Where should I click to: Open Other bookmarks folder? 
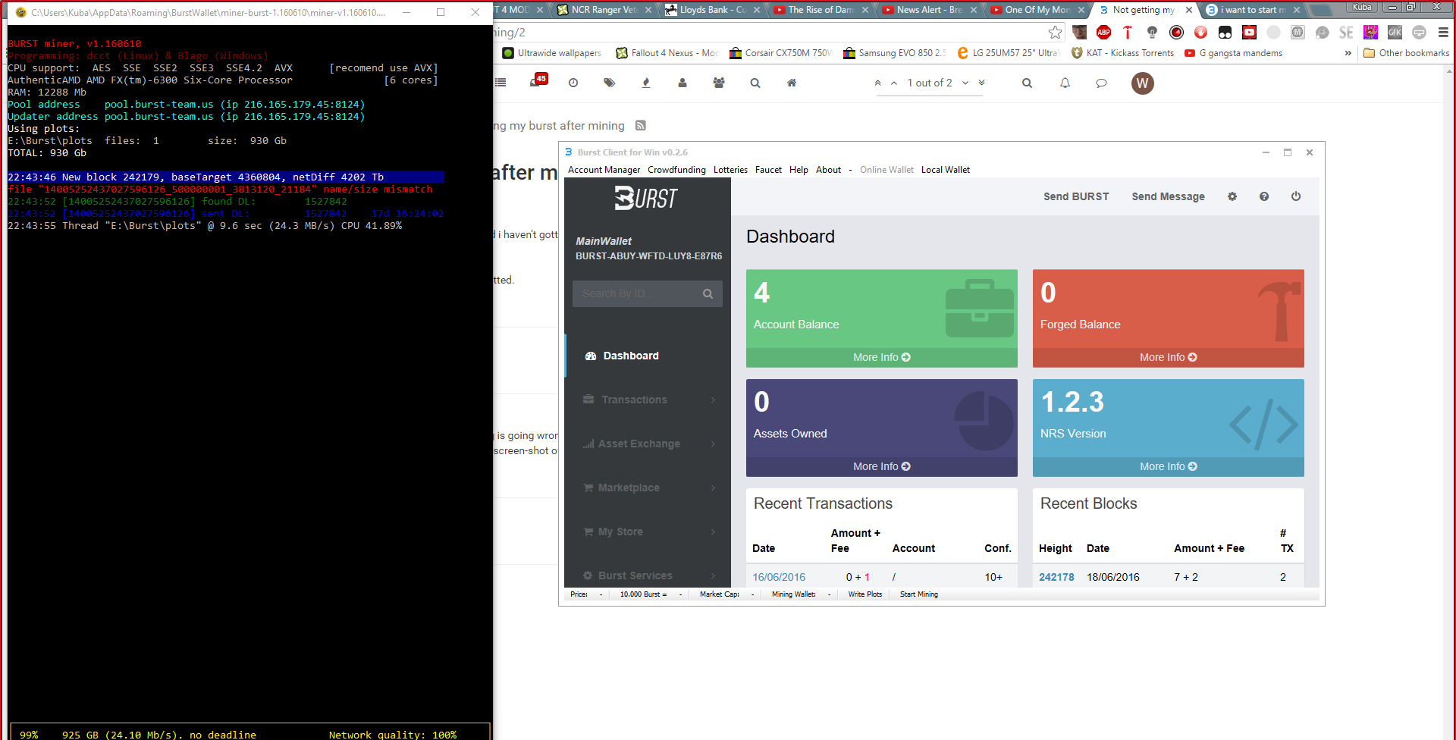point(1407,53)
